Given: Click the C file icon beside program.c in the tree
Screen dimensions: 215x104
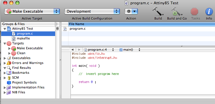Looking at the screenshot, I should click(14, 34).
